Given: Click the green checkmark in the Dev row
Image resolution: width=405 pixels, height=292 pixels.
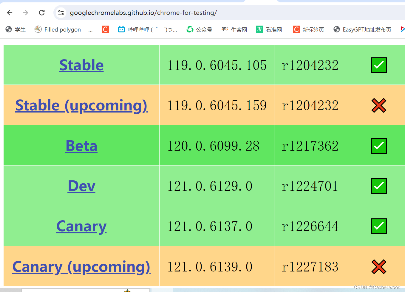Looking at the screenshot, I should point(379,186).
